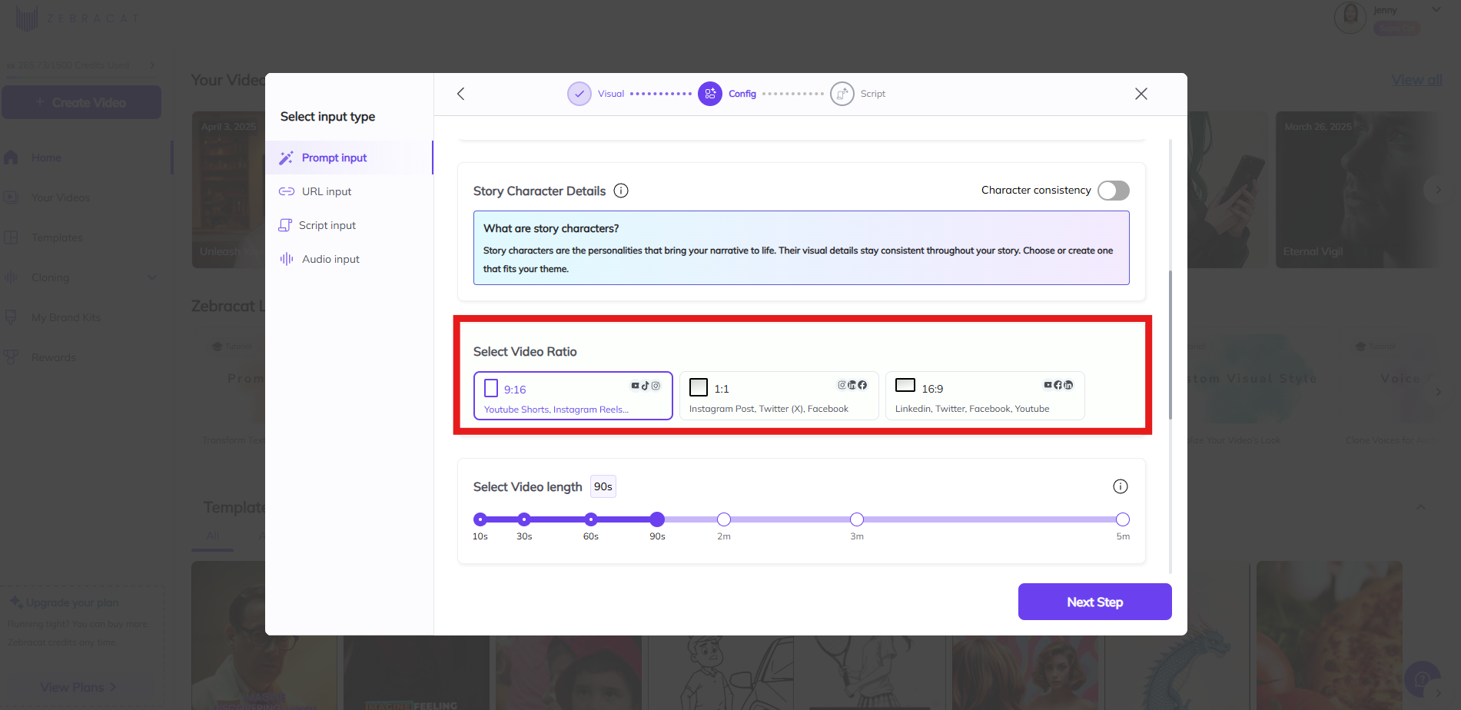Click the audio waveform icon

287,259
